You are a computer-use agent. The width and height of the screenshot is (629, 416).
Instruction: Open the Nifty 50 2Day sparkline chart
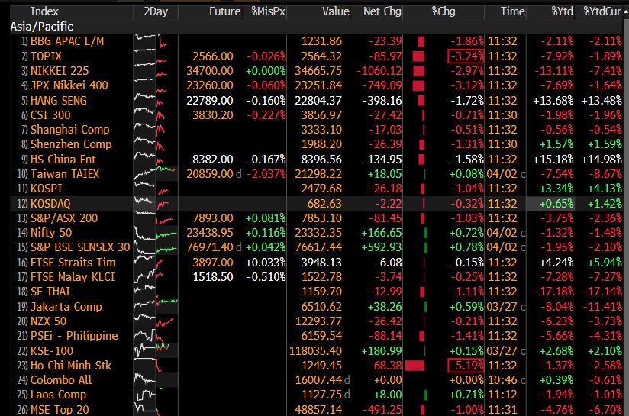pos(156,233)
